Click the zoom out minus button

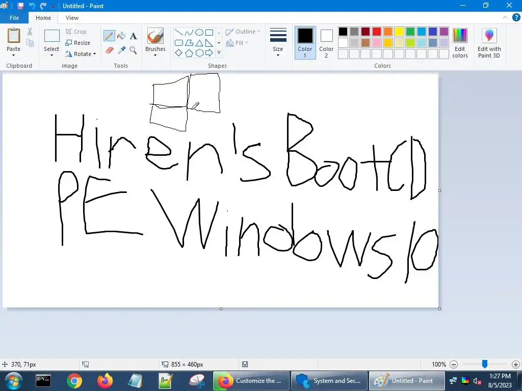coord(453,365)
